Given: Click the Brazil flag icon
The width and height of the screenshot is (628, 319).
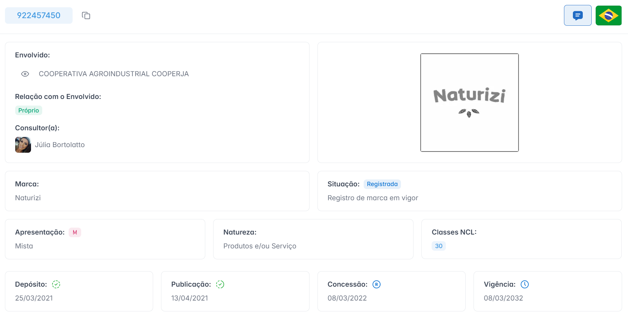Looking at the screenshot, I should [609, 16].
